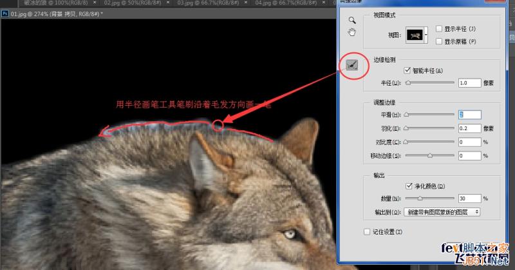Click the 半径 radius value field
Viewport: 515px width, 270px height.
tap(470, 83)
